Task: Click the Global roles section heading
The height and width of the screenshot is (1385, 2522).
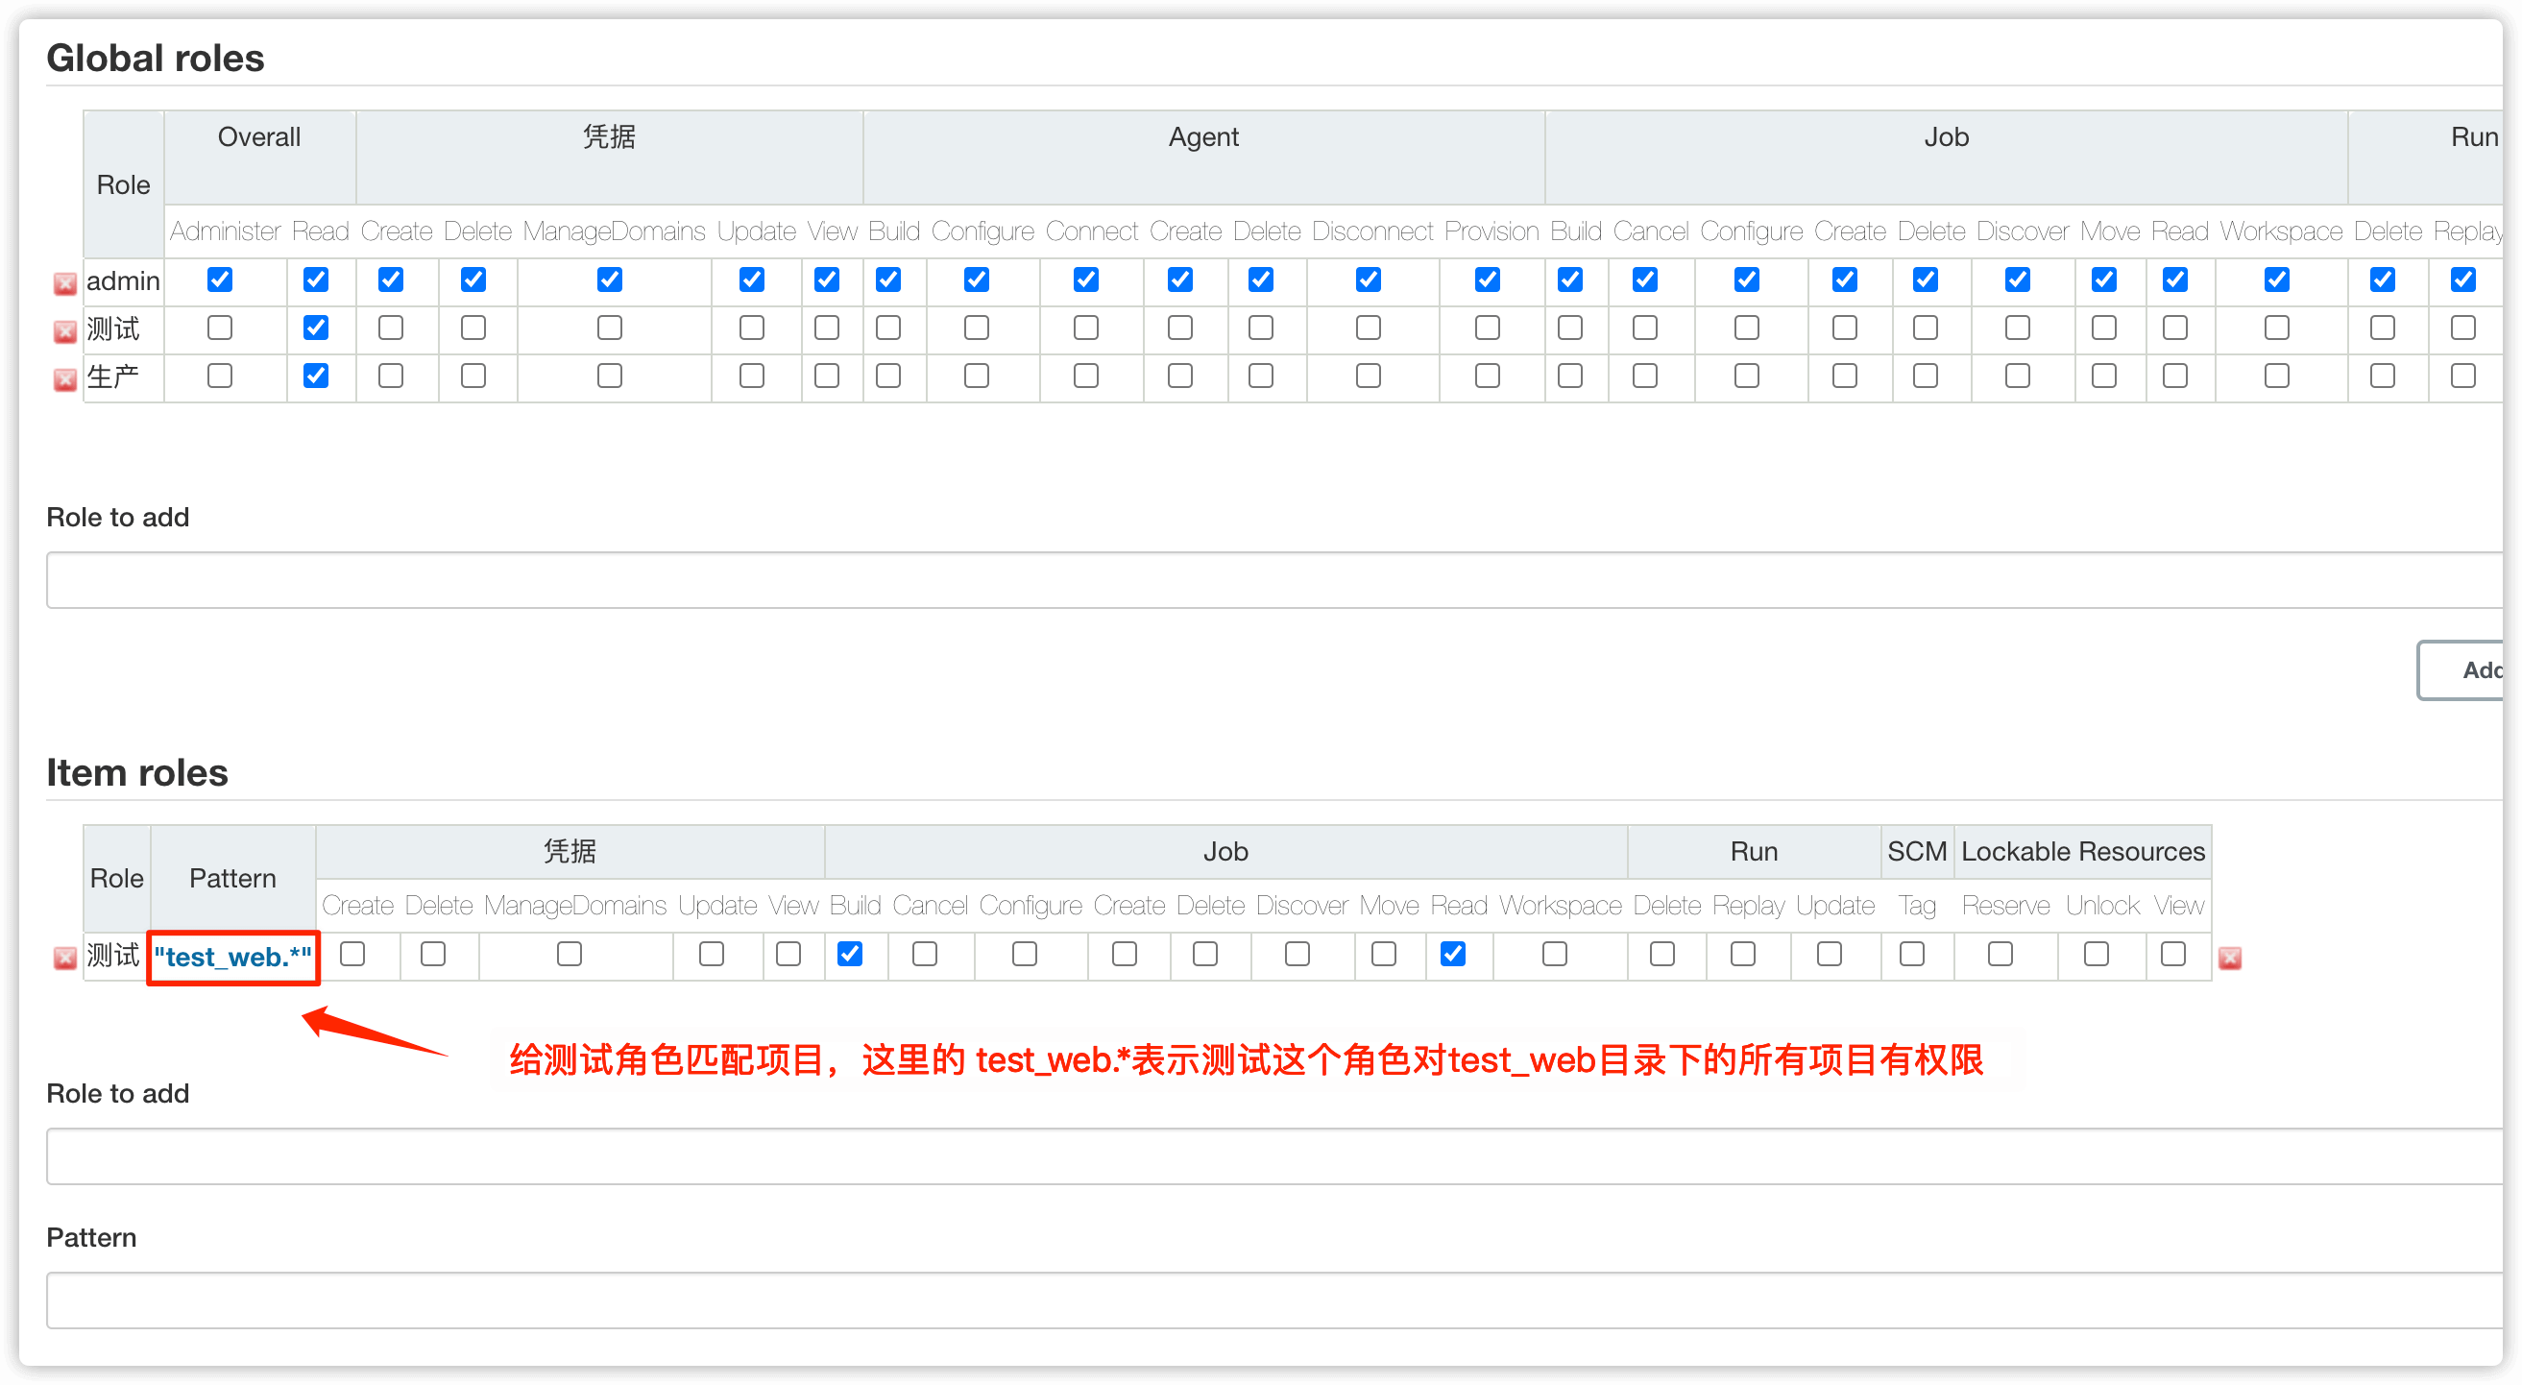Action: pos(156,58)
